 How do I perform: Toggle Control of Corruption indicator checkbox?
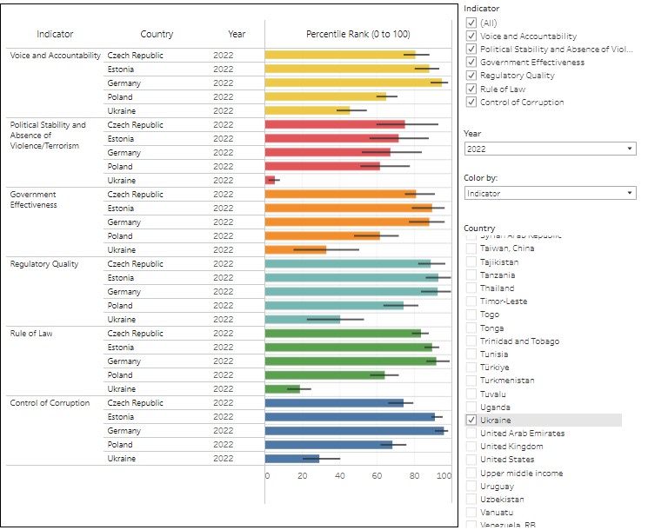[471, 102]
